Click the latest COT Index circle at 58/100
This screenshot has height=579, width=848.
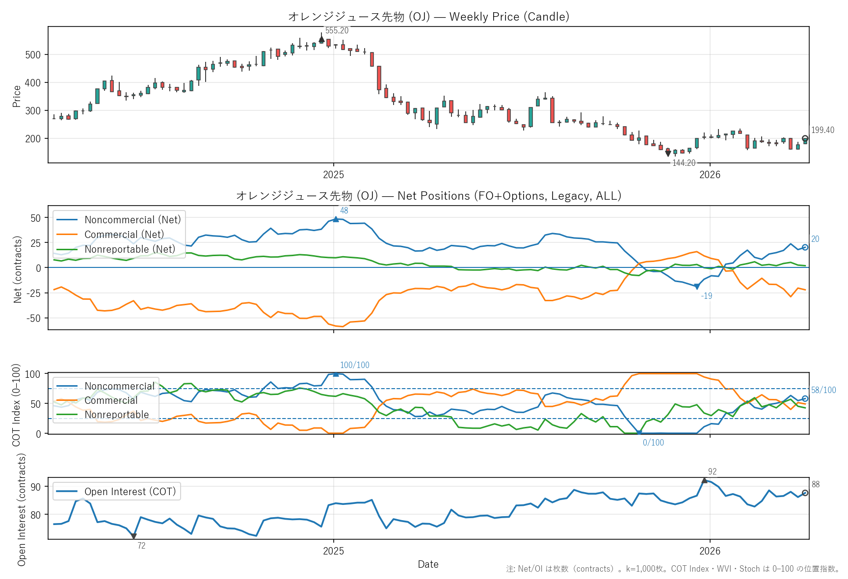pos(805,398)
